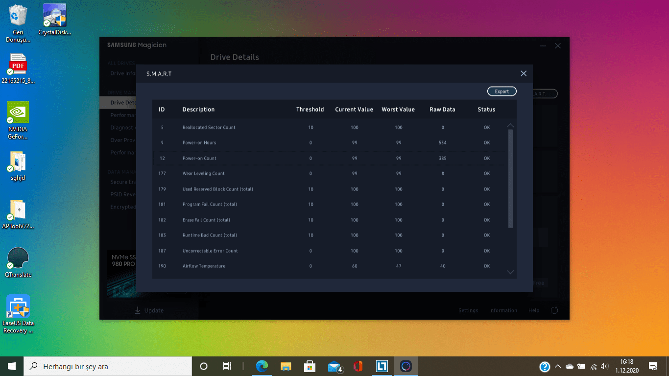Click the Raw Data column header
Image resolution: width=669 pixels, height=376 pixels.
click(x=442, y=109)
